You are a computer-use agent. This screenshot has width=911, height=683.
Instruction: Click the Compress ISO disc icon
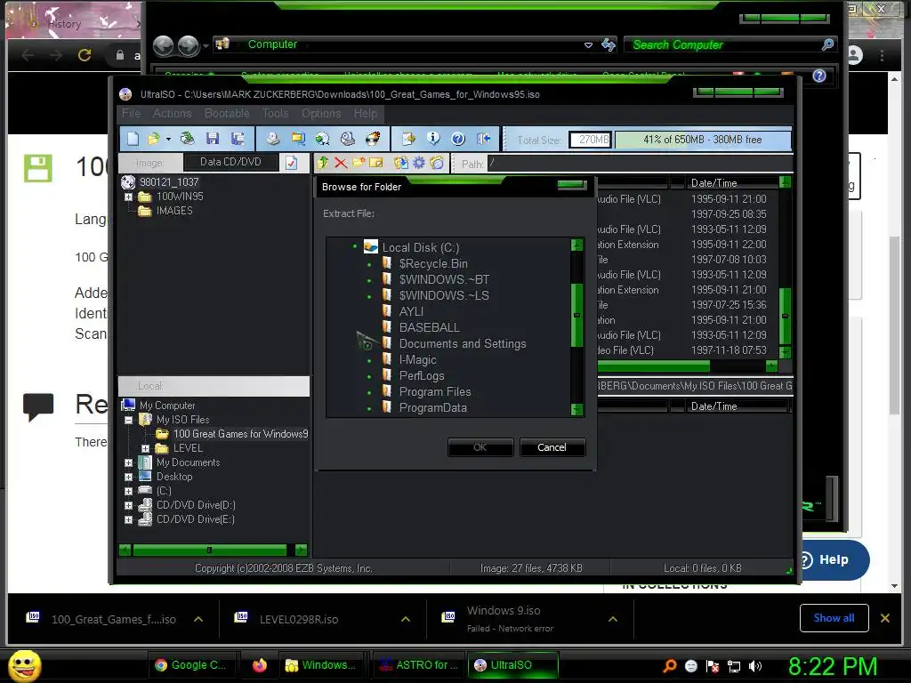(x=322, y=139)
